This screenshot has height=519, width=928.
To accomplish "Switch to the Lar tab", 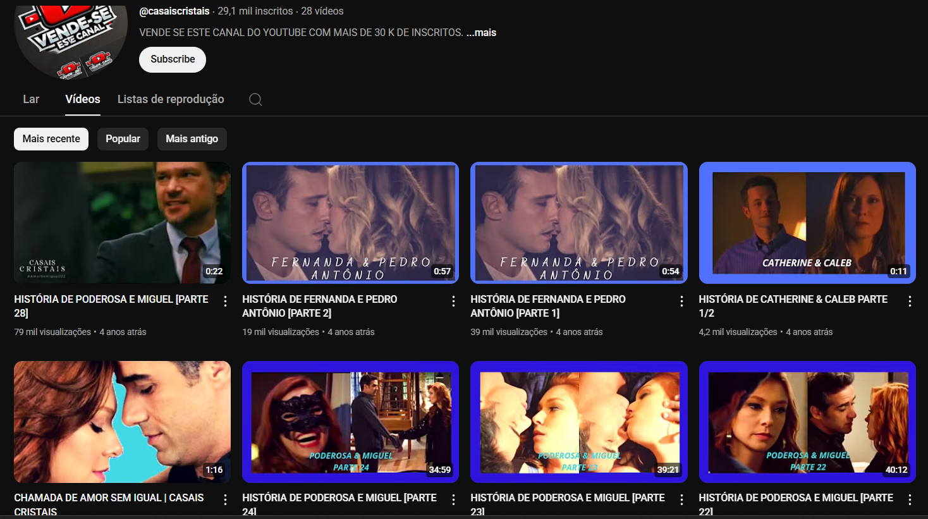I will click(x=31, y=99).
